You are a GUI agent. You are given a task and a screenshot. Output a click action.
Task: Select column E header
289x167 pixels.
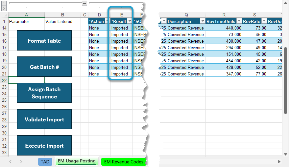(x=121, y=15)
